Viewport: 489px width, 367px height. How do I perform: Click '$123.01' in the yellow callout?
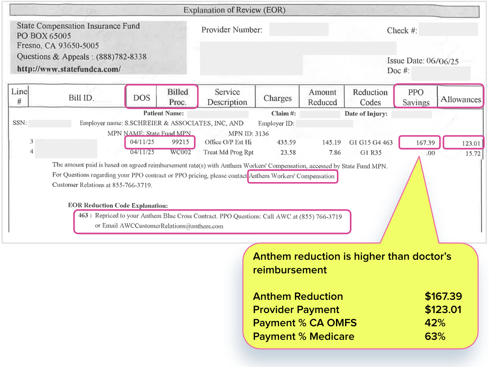(x=443, y=310)
